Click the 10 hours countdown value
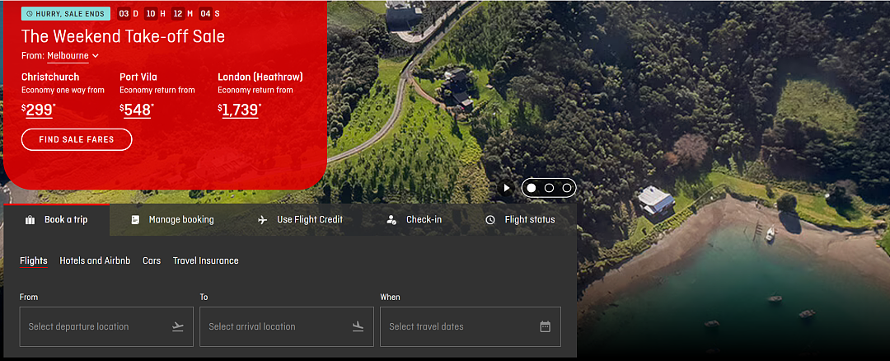The width and height of the screenshot is (890, 361). tap(151, 14)
